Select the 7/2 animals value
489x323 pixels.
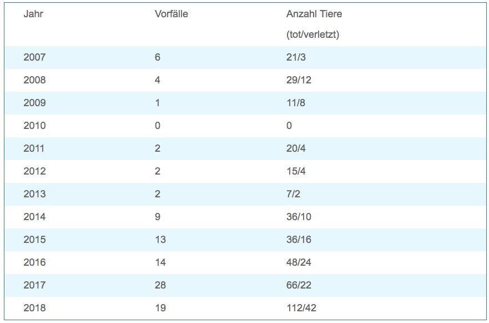(x=294, y=194)
